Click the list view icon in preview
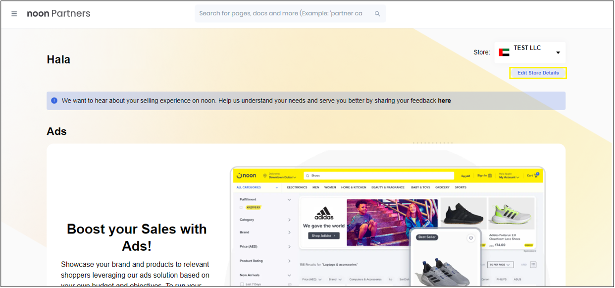 pos(533,265)
